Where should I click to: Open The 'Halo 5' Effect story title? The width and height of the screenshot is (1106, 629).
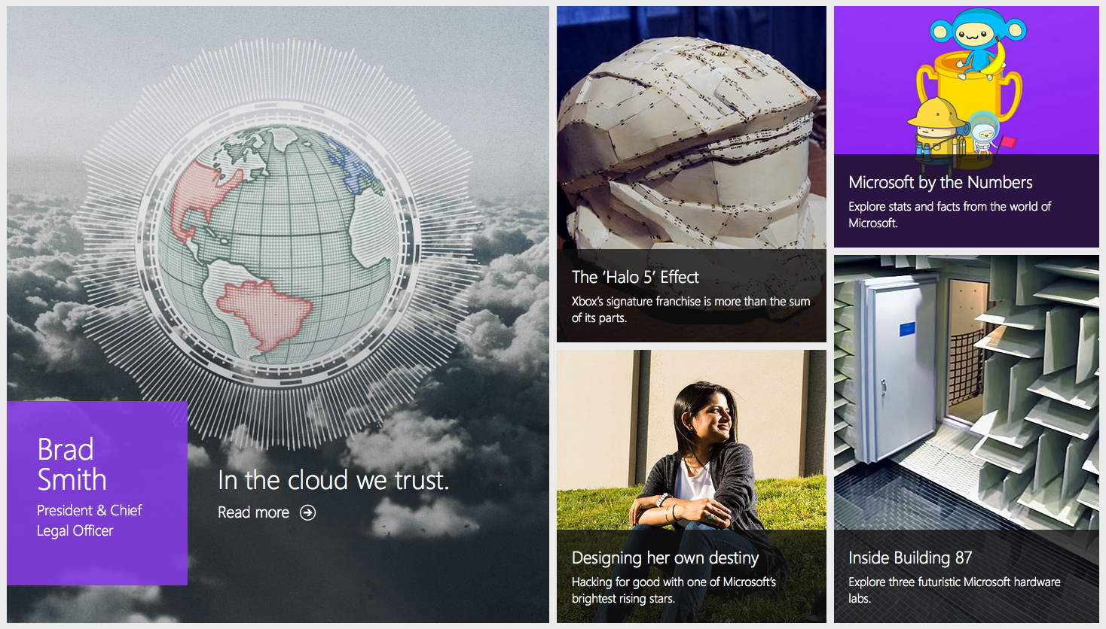tap(635, 277)
